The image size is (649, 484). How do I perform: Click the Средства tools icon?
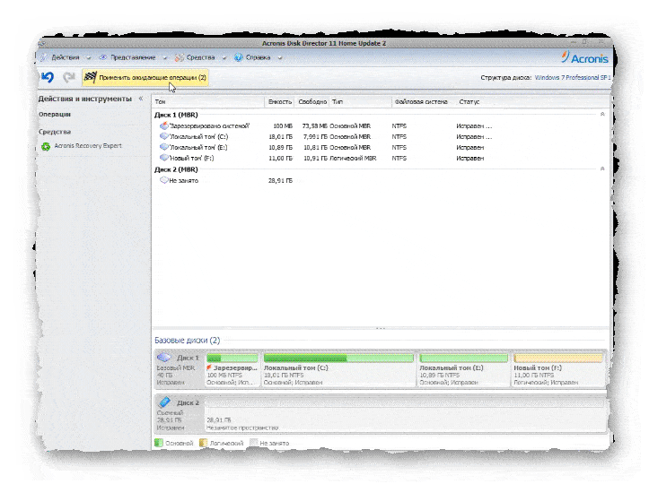(180, 58)
